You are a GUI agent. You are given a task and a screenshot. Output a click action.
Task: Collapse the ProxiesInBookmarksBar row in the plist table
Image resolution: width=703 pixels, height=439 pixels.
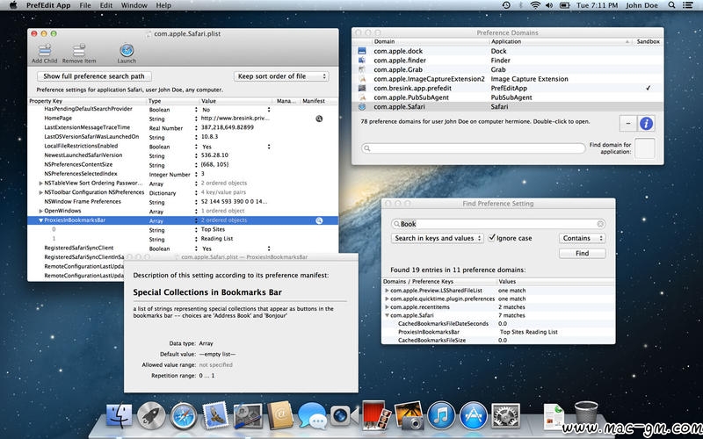[x=40, y=220]
